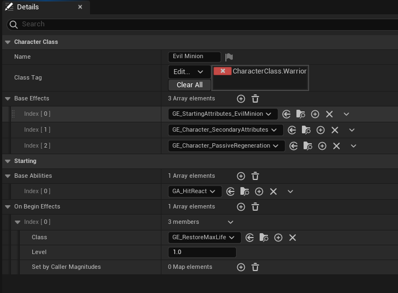Open the Class Tag Edit dropdown
Screen dimensions: 398x293
point(188,72)
